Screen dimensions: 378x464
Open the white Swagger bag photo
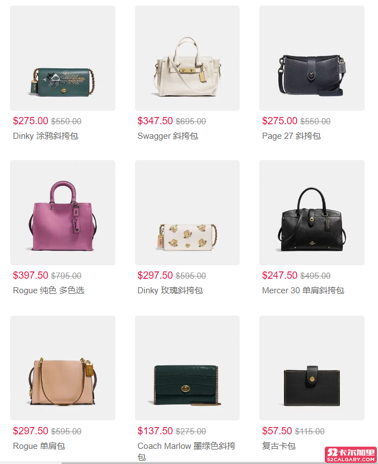coord(188,58)
